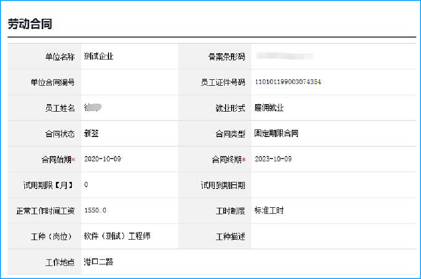Click the empty 试用到期日期 value cell
The image size is (421, 279).
[334, 185]
